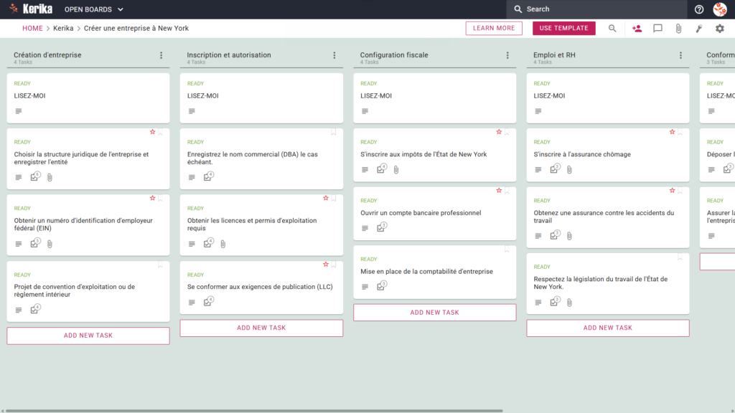
Task: Open board attachments paperclip icon
Action: click(678, 28)
